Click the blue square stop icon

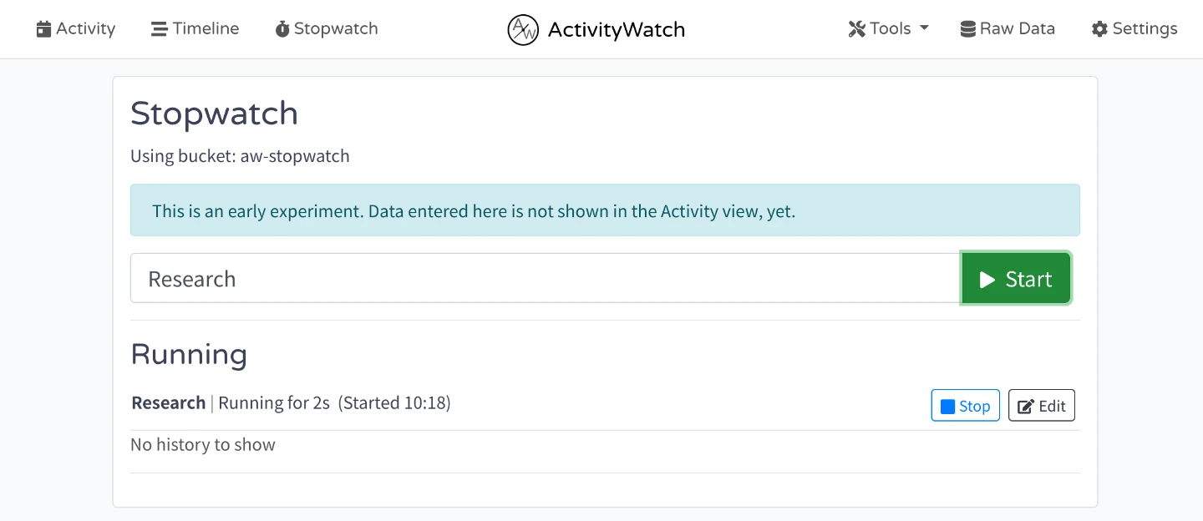pyautogui.click(x=947, y=407)
